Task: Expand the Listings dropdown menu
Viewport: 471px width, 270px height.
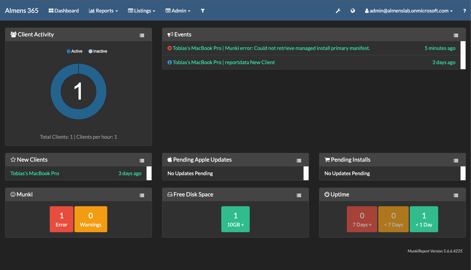Action: click(142, 11)
